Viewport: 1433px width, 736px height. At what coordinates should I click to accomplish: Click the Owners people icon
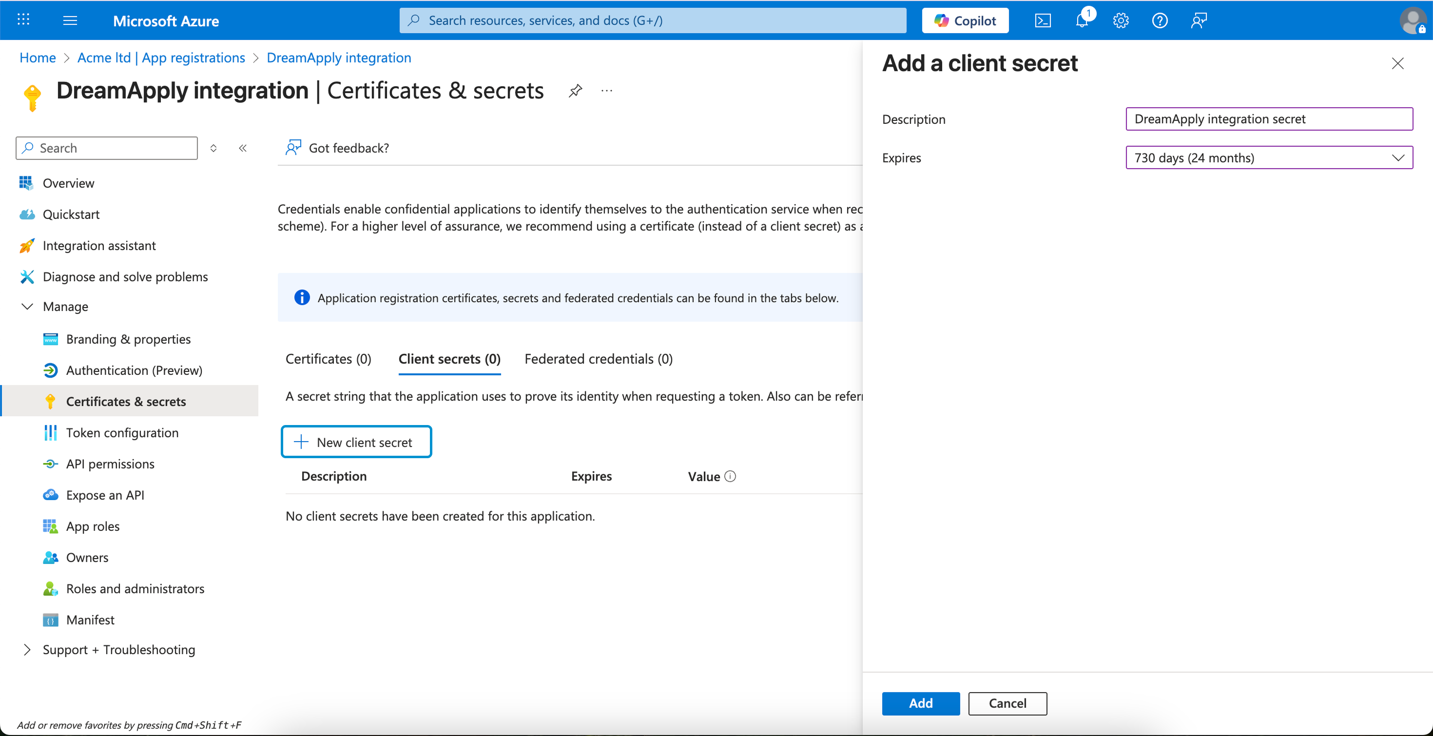pyautogui.click(x=50, y=557)
